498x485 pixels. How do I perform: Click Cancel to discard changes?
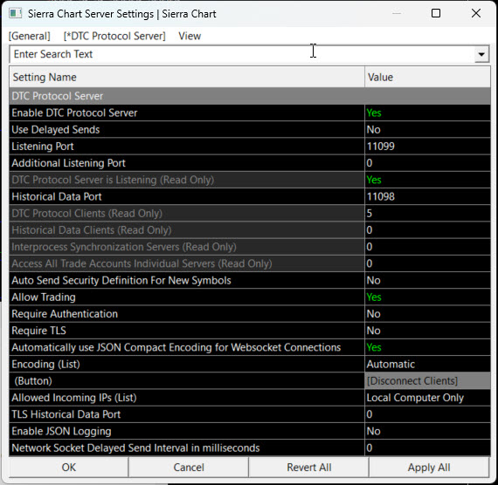pyautogui.click(x=189, y=468)
